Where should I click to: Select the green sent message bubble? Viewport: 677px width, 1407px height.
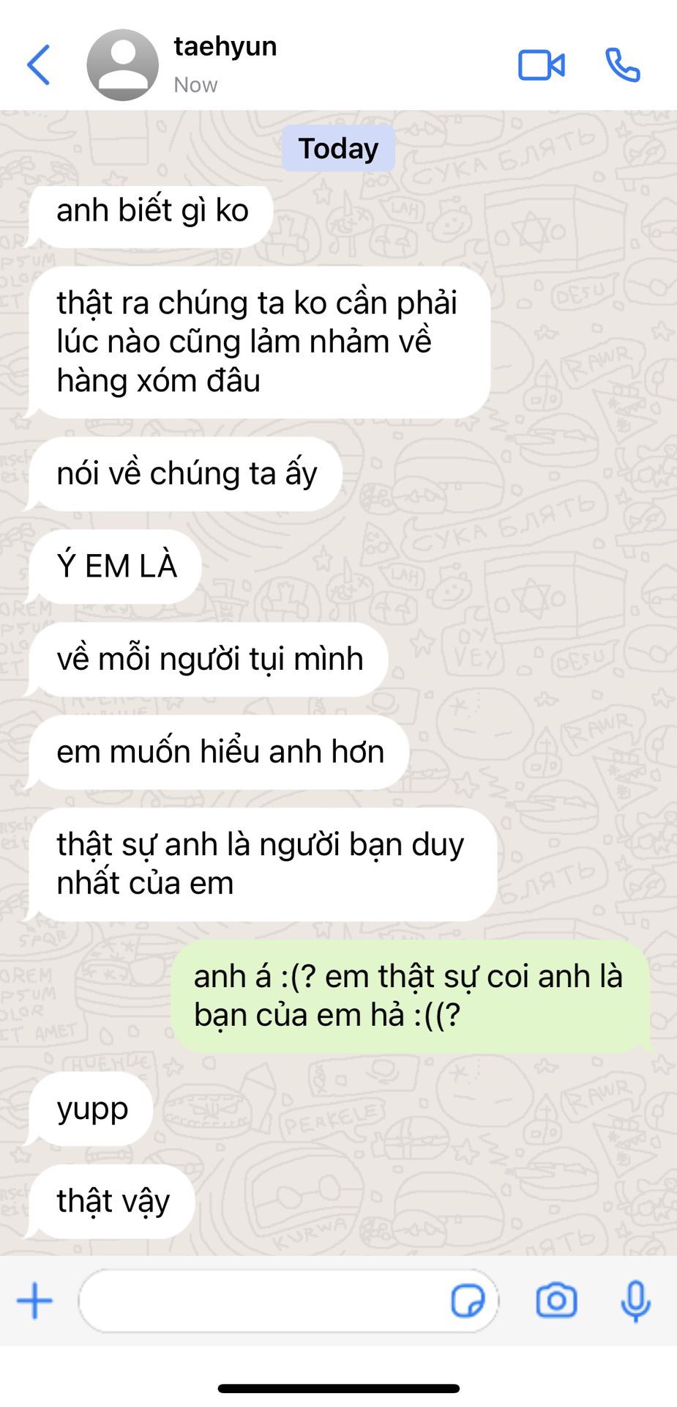point(411,997)
